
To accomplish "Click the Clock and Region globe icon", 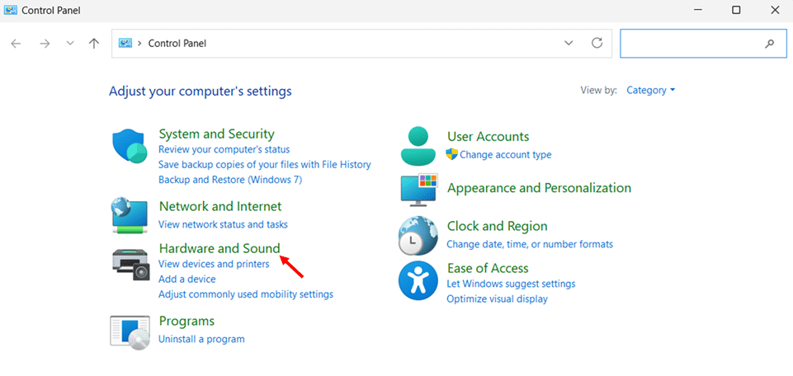I will [x=418, y=235].
